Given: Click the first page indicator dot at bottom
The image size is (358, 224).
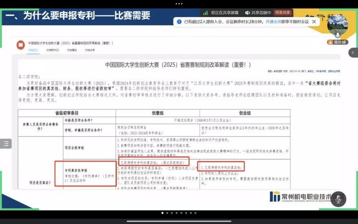Looking at the screenshot, I should (162, 213).
